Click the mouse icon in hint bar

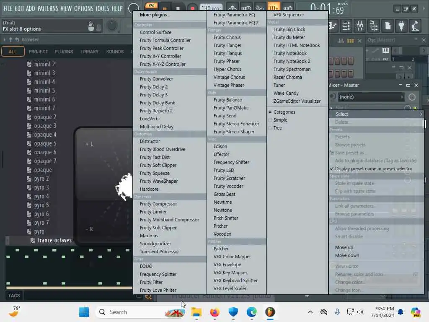pyautogui.click(x=91, y=26)
